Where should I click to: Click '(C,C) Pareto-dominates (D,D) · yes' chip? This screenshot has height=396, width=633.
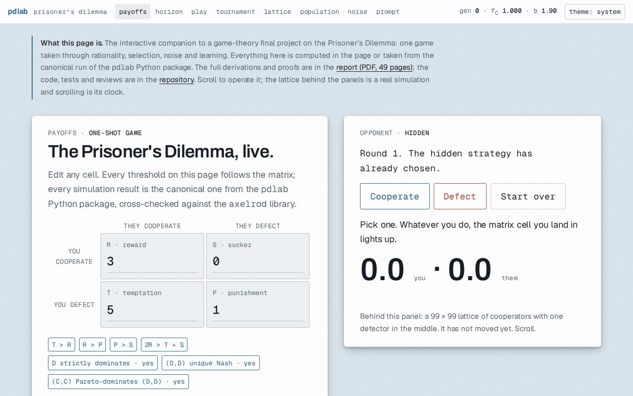pos(118,381)
